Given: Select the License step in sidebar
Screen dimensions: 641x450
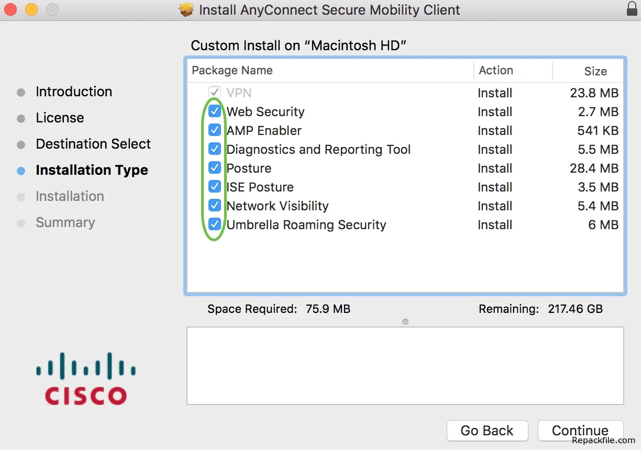Looking at the screenshot, I should (60, 118).
